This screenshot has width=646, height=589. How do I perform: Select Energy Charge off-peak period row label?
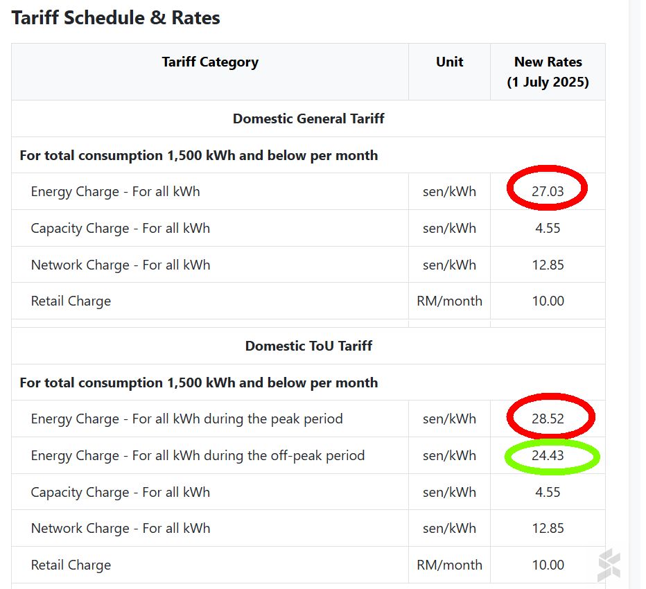click(198, 455)
